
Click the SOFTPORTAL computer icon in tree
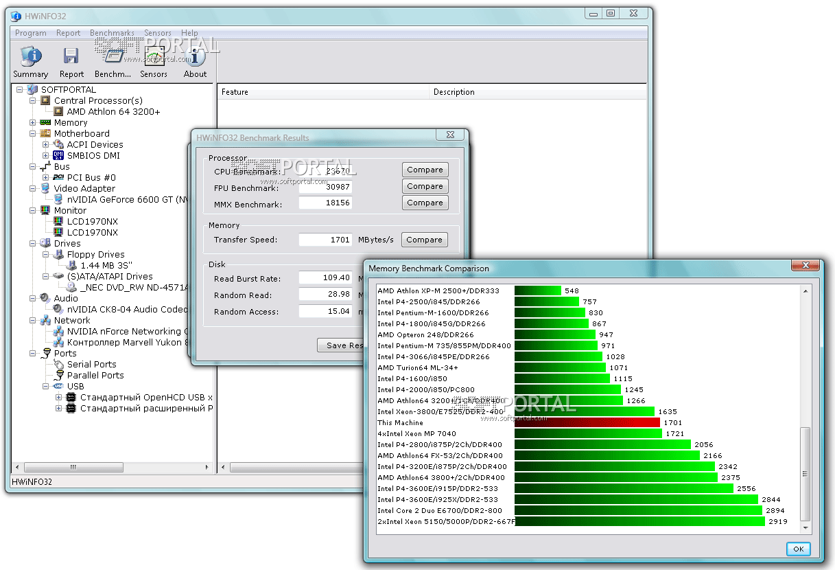click(x=32, y=89)
